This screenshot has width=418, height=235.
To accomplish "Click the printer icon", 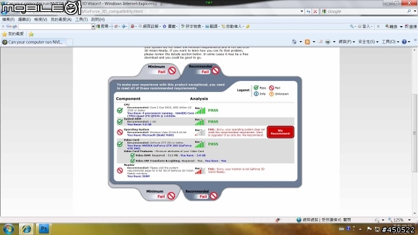I will [x=328, y=42].
